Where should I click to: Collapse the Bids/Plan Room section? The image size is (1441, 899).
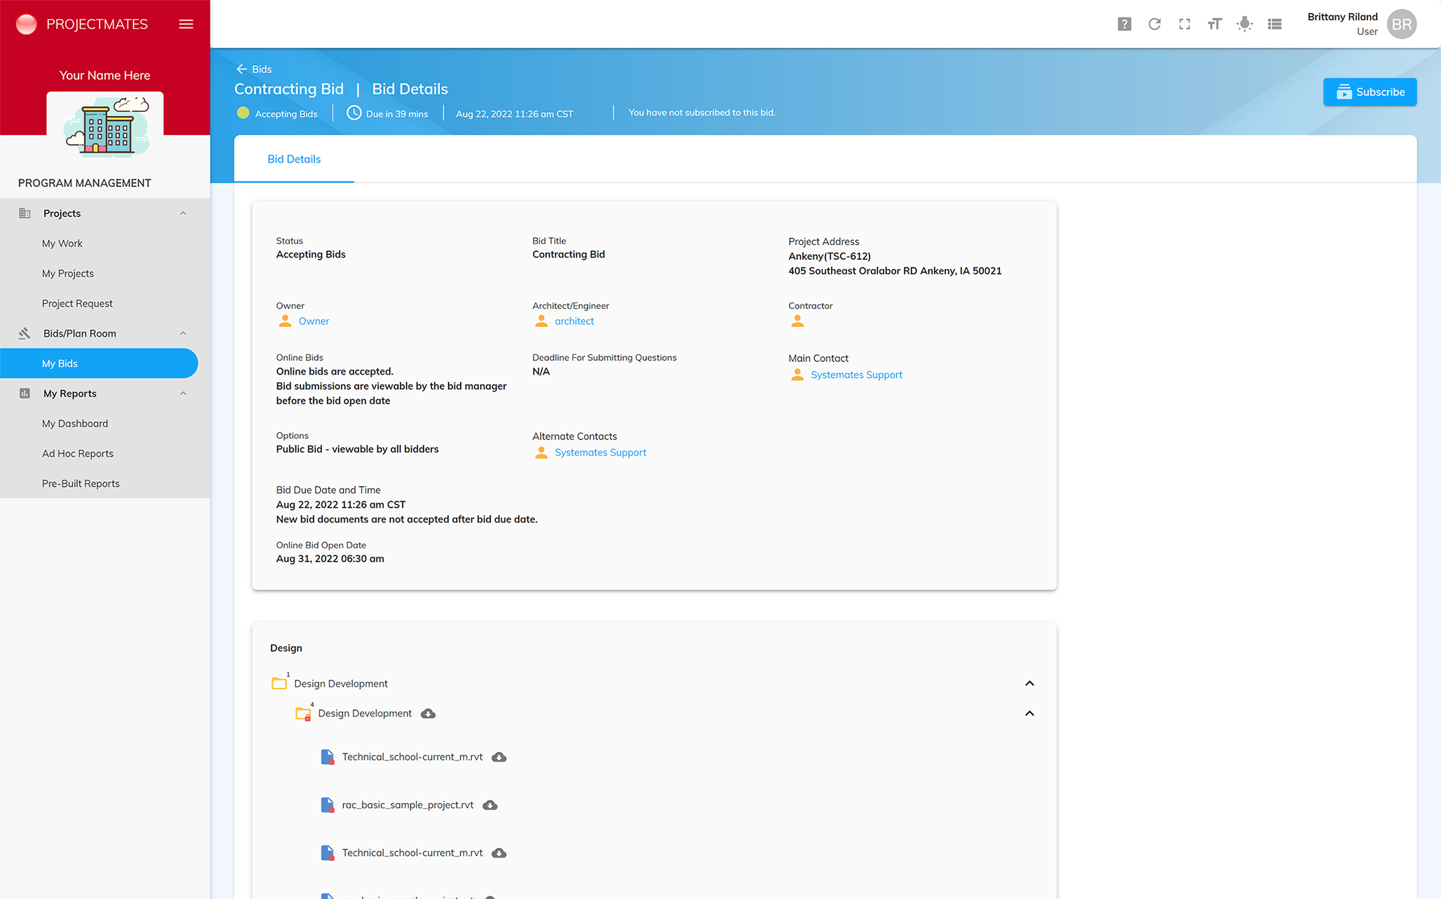(x=183, y=333)
